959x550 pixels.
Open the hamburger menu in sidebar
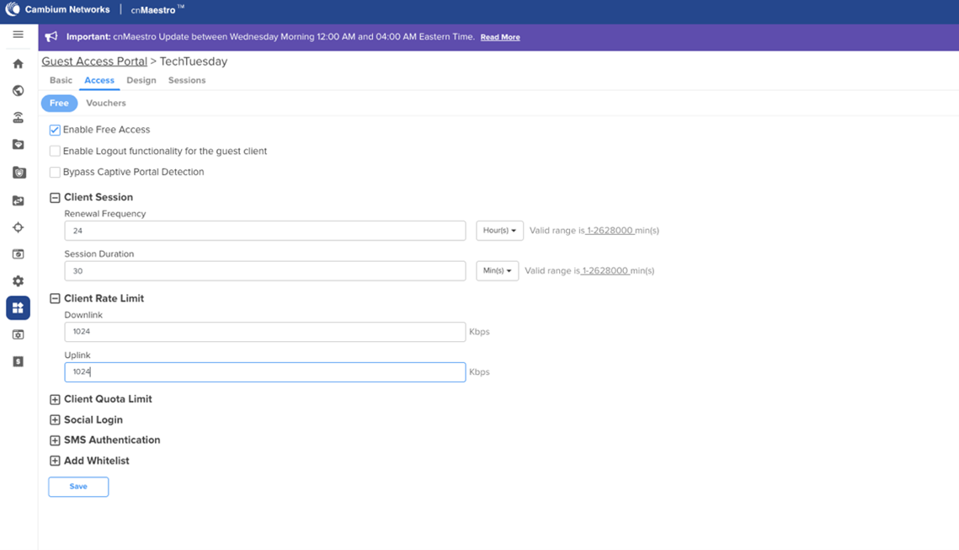point(18,35)
